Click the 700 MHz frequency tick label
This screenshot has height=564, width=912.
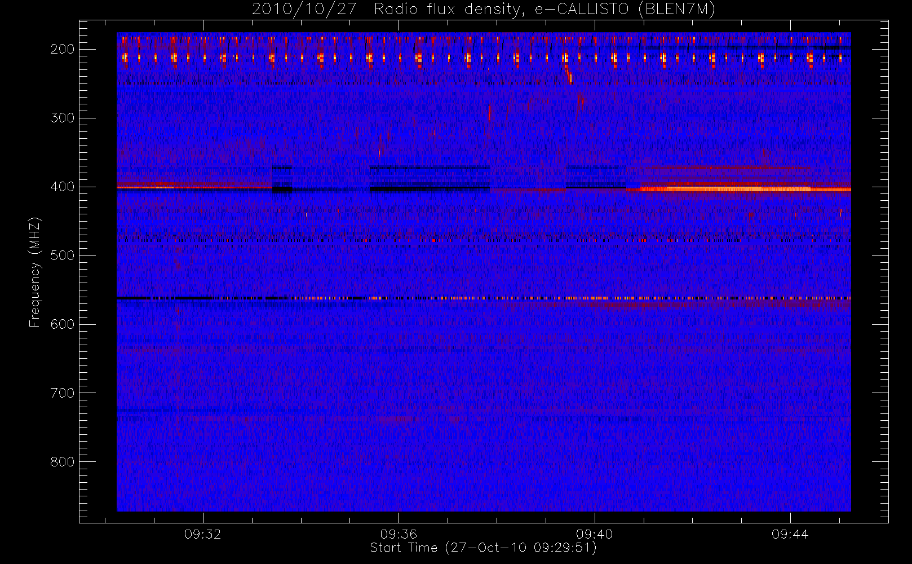pyautogui.click(x=63, y=393)
